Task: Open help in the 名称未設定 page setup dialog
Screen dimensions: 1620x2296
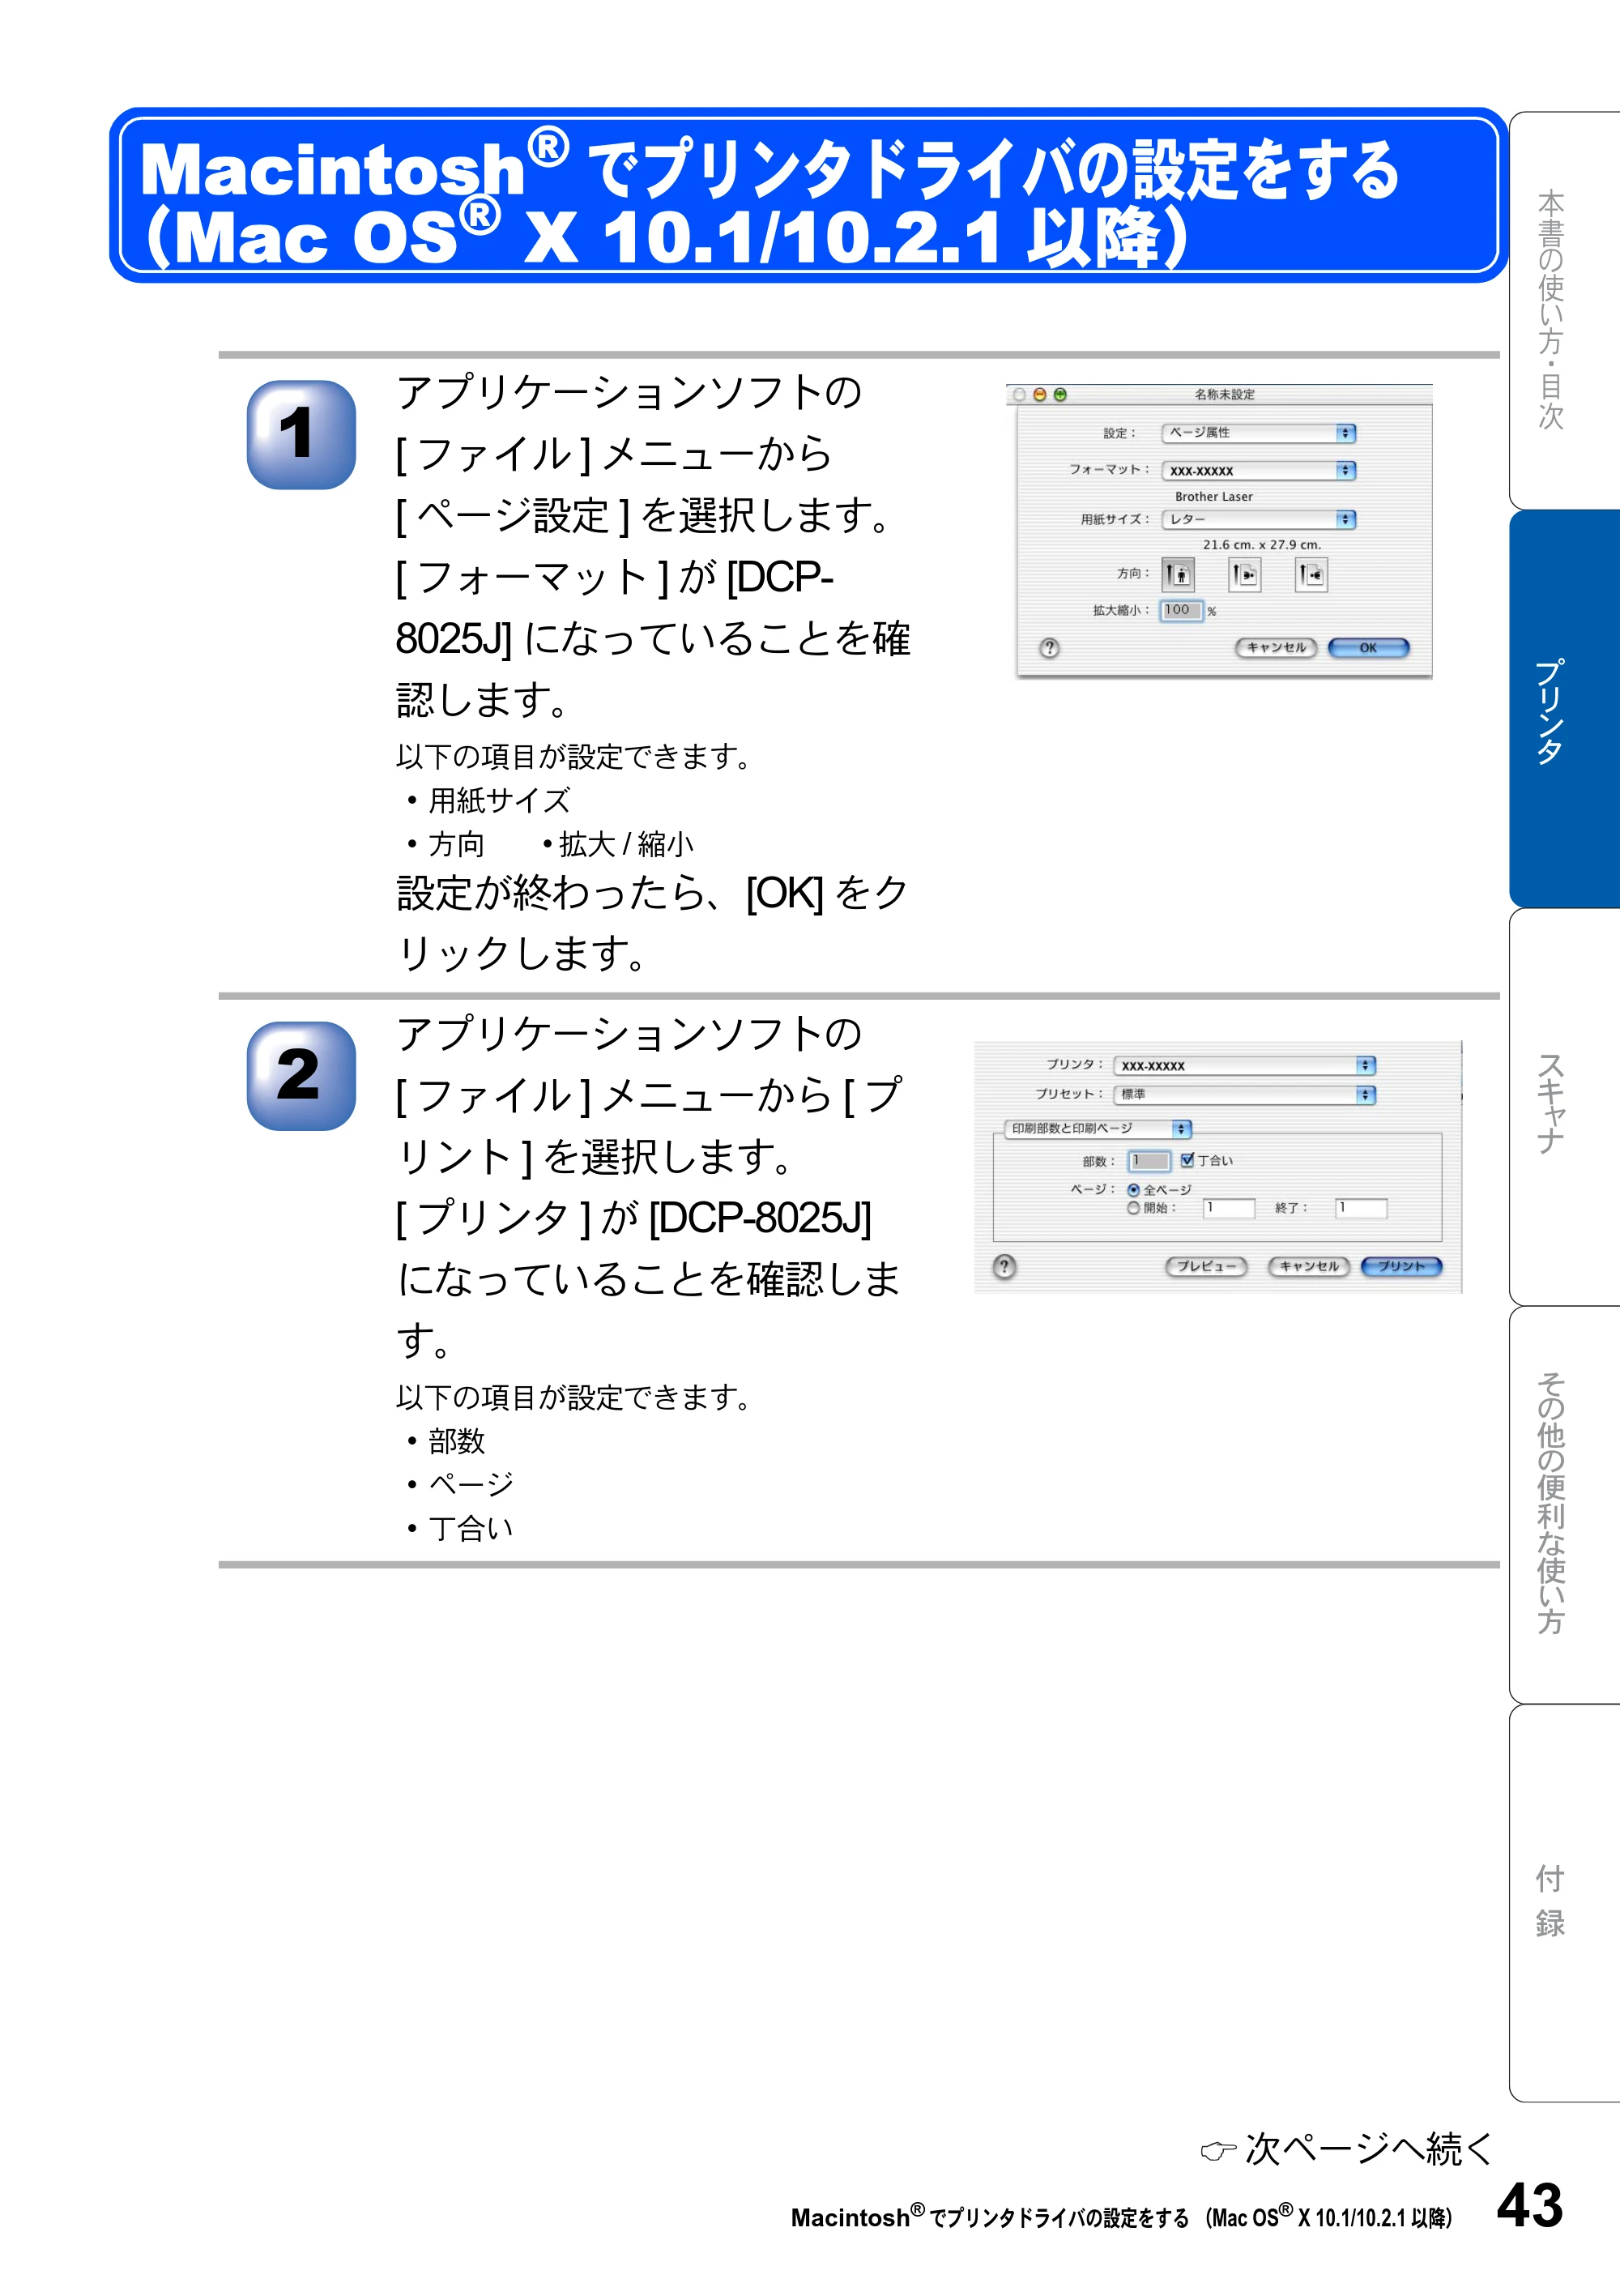Action: pyautogui.click(x=1049, y=648)
